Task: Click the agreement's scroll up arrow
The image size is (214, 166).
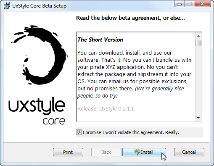Action: click(198, 36)
